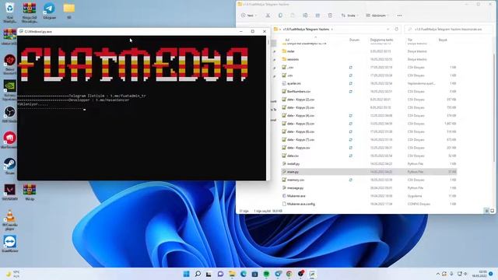The width and height of the screenshot is (498, 280).
Task: Open the Görünüm (View) dropdown in Explorer
Action: (x=377, y=16)
